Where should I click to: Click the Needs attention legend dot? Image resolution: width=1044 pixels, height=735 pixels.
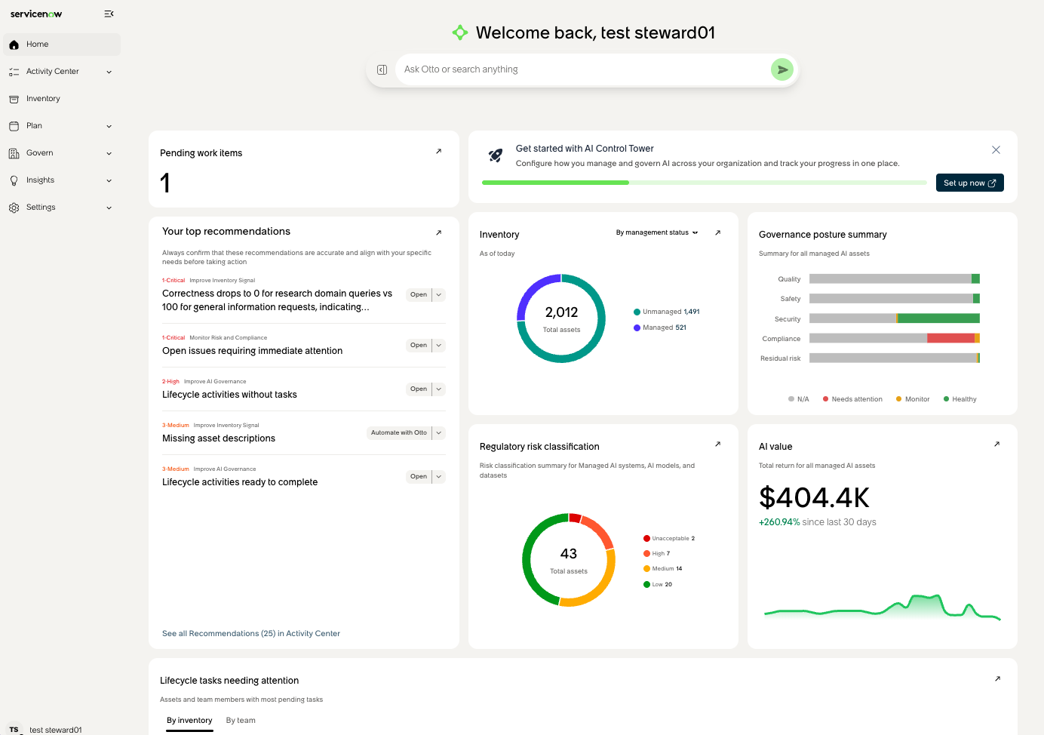point(826,399)
